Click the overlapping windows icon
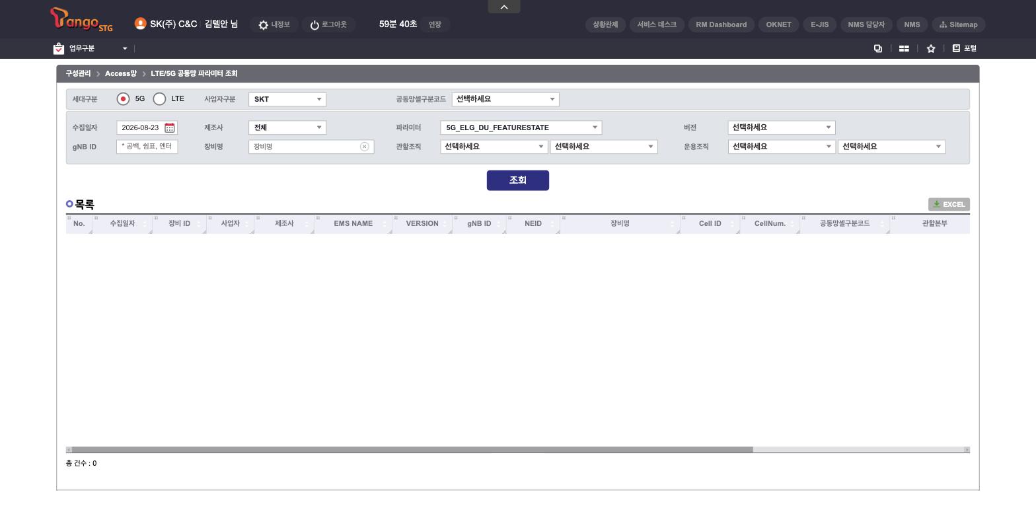This screenshot has height=510, width=1036. [x=878, y=48]
